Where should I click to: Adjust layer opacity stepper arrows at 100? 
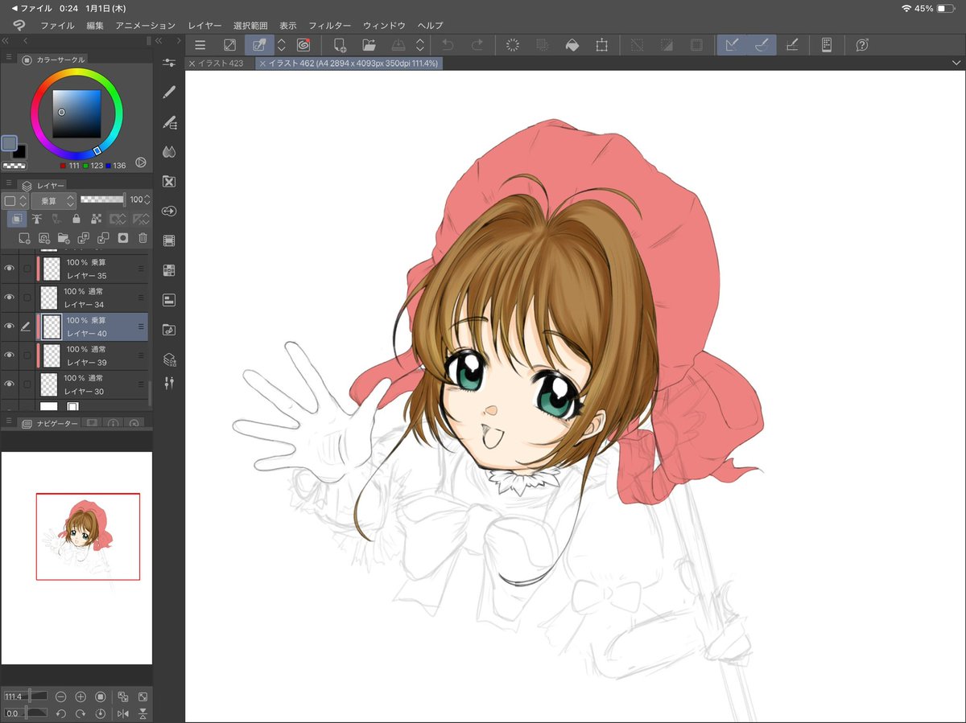pos(147,199)
